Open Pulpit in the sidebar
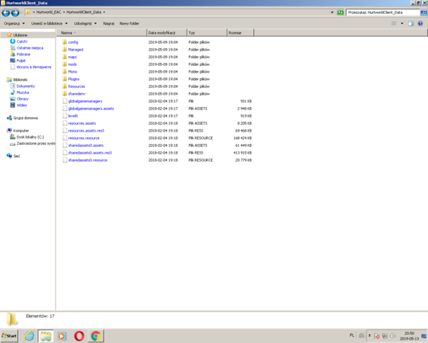The width and height of the screenshot is (428, 343). click(21, 61)
